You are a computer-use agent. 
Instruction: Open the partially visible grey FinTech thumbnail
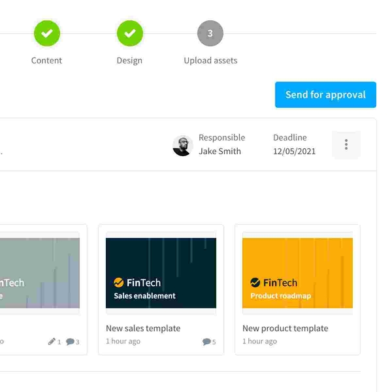coord(40,273)
